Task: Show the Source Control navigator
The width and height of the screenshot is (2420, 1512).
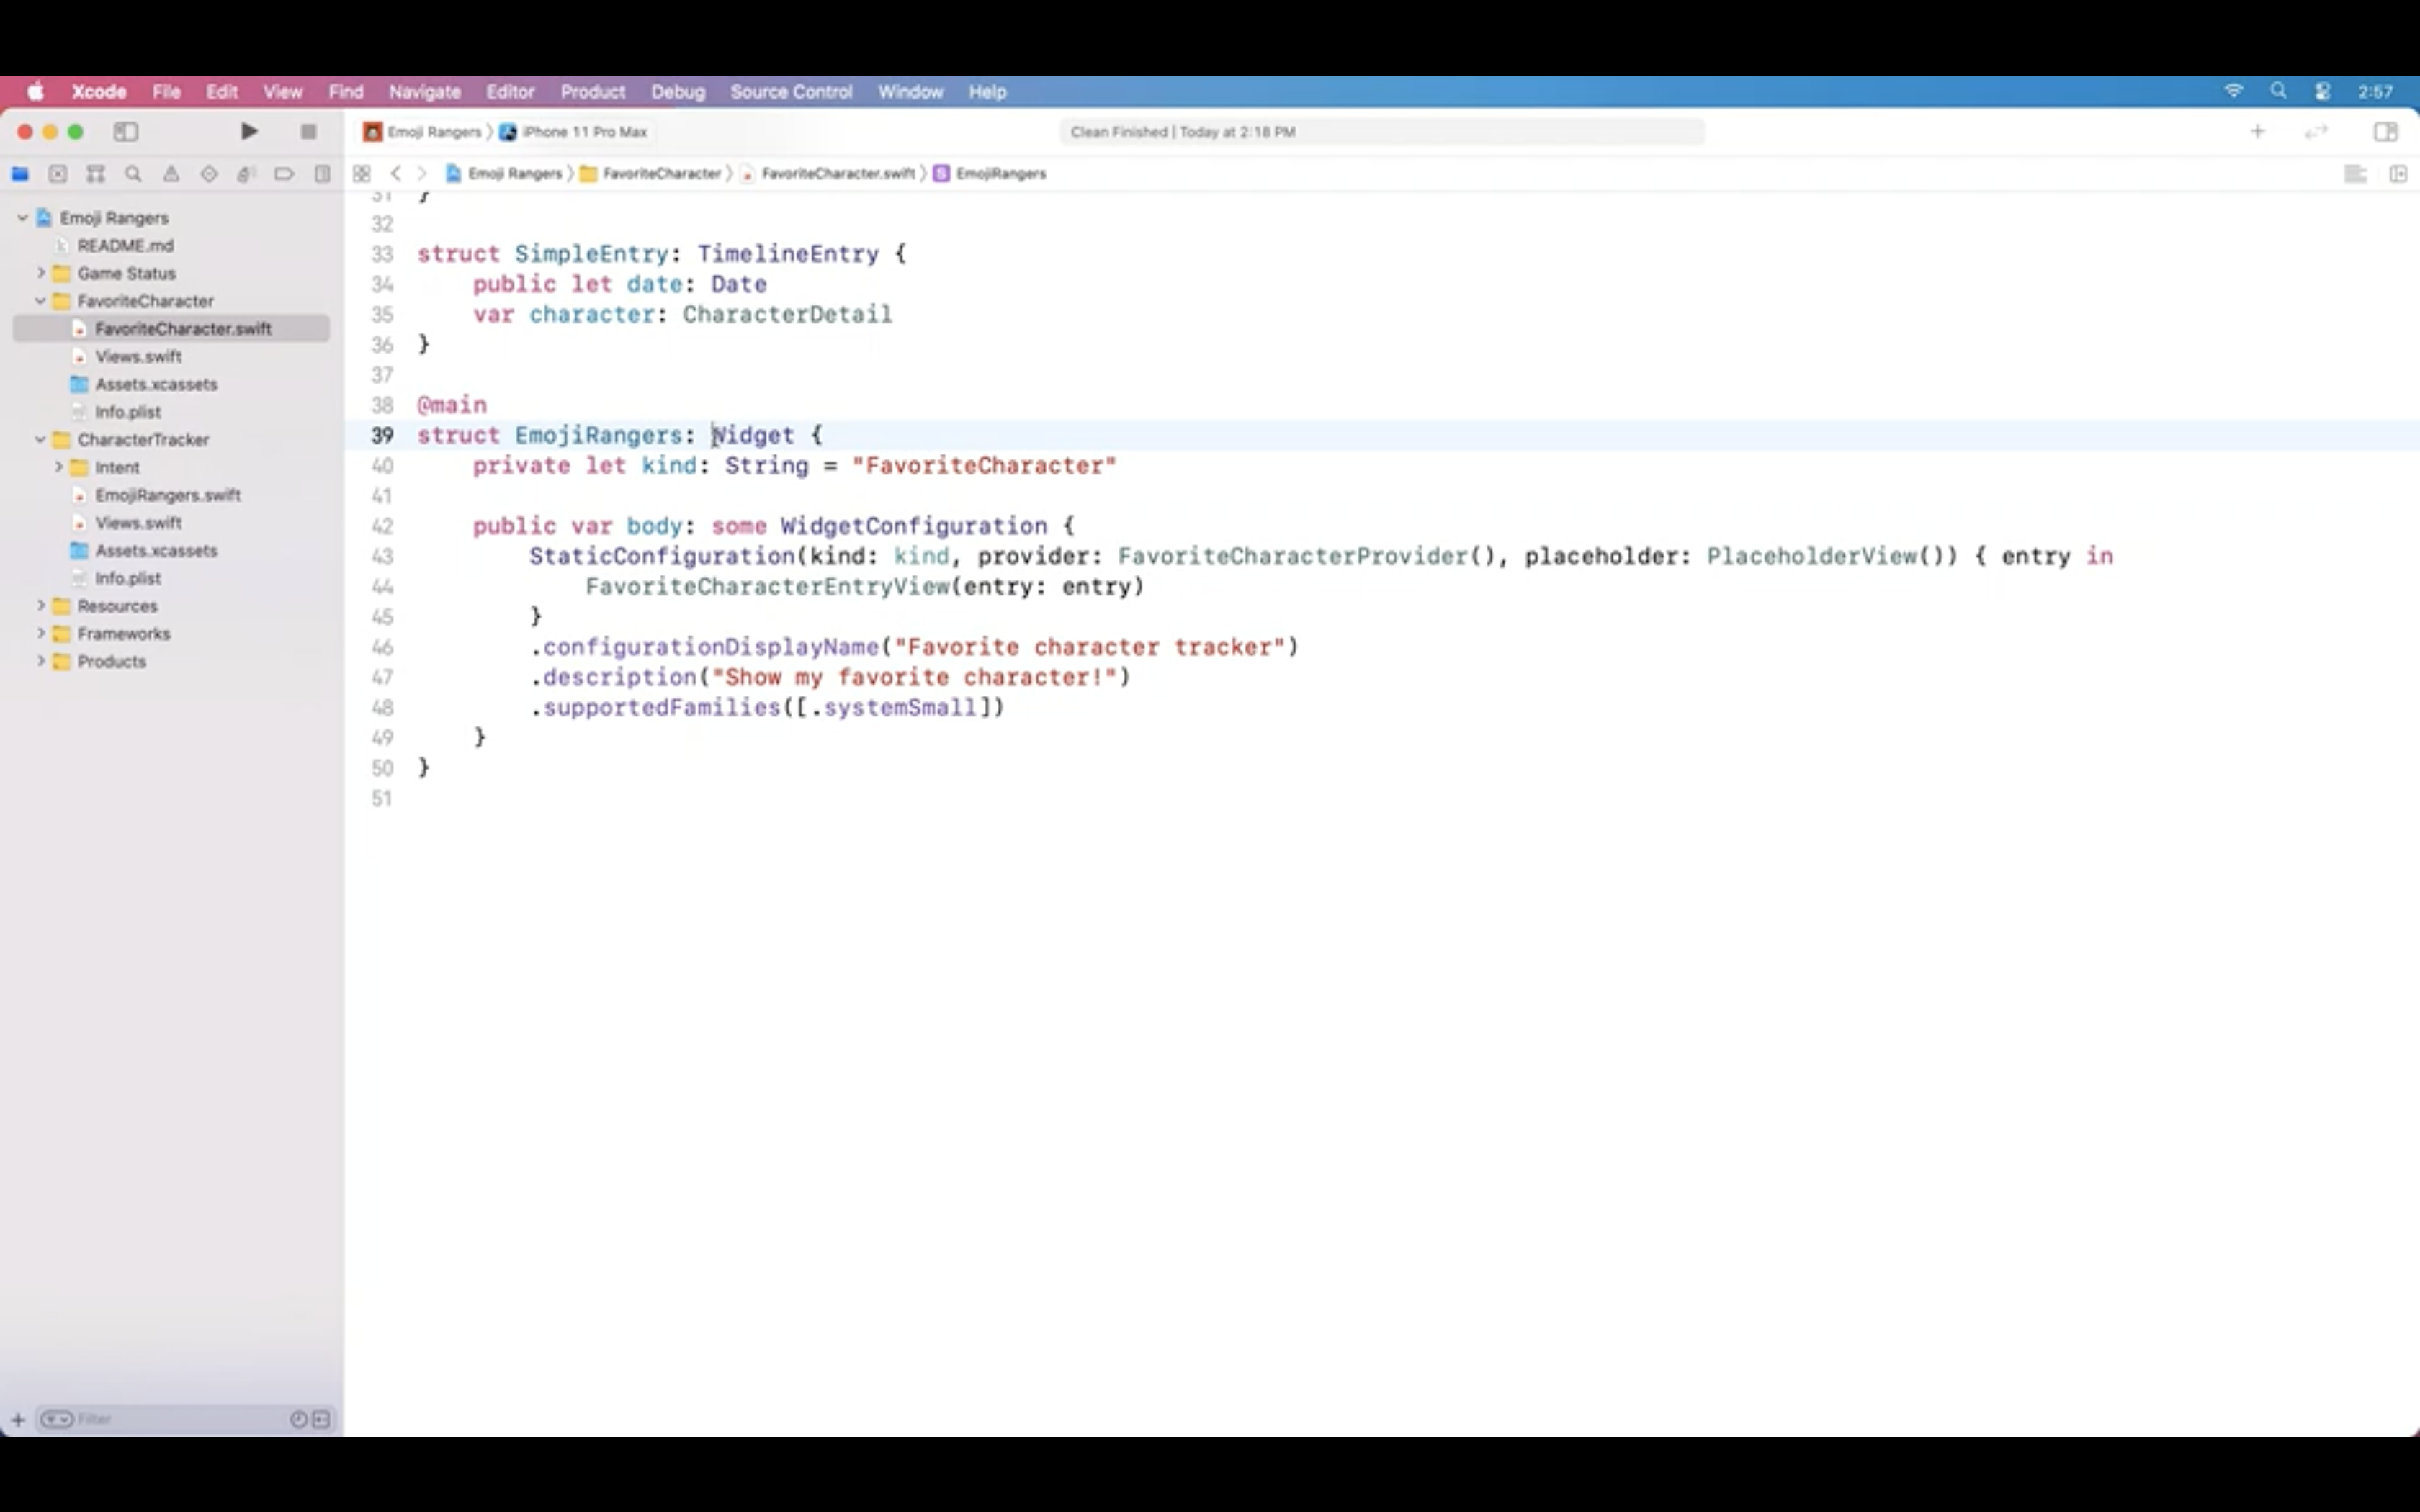Action: 58,174
